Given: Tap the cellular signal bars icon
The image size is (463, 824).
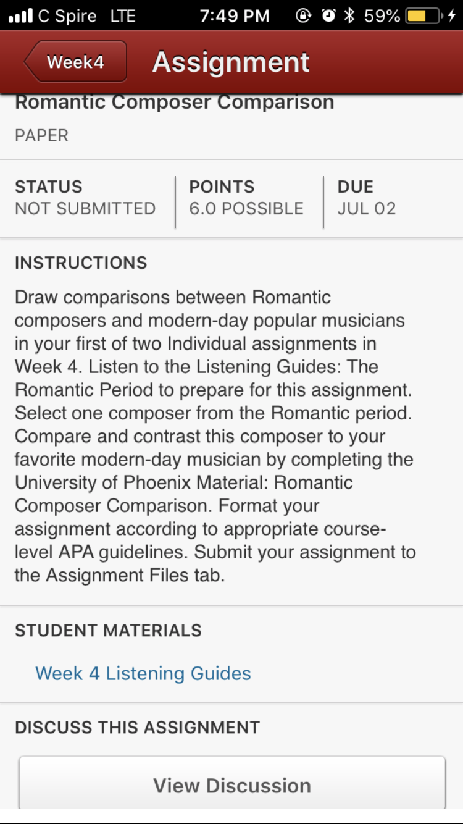Looking at the screenshot, I should (x=20, y=16).
